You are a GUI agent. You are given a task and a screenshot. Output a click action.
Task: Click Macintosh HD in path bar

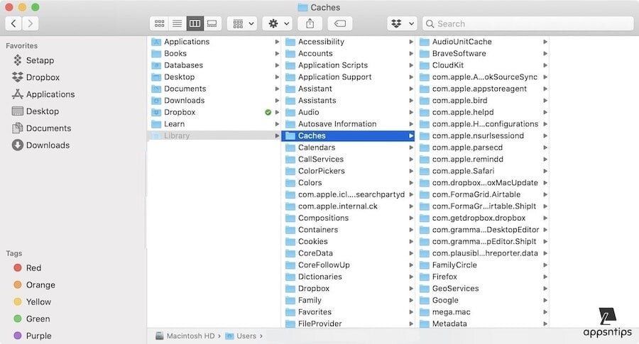pos(190,335)
